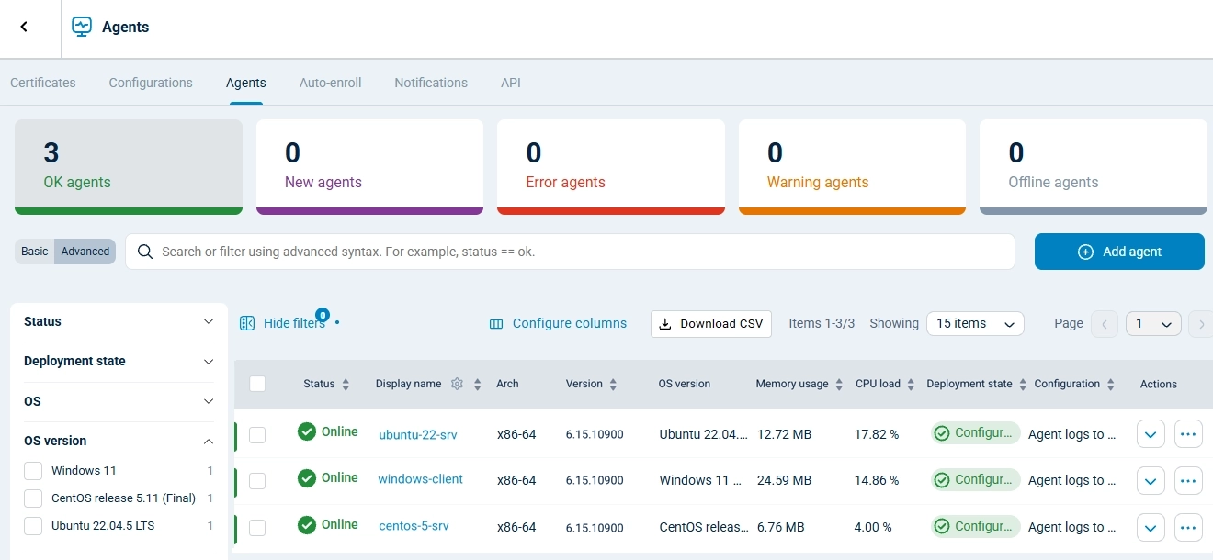Select all agents with header checkbox

click(x=257, y=384)
